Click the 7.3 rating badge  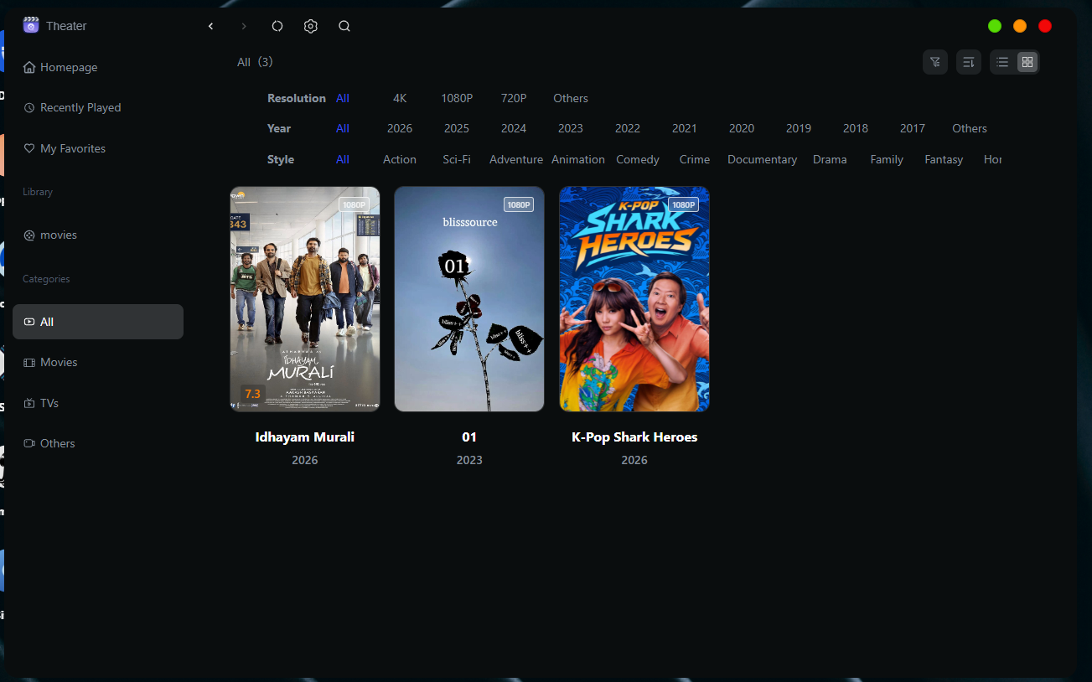point(252,394)
